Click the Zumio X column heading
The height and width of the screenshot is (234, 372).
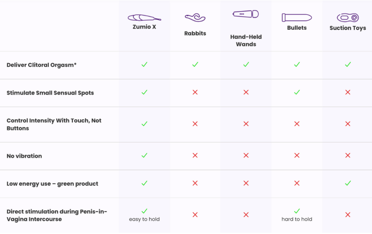144,27
